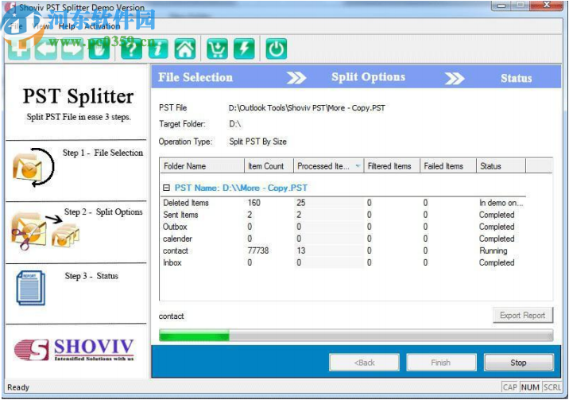The width and height of the screenshot is (569, 400).
Task: Click the lightning bolt Activation icon
Action: [244, 49]
